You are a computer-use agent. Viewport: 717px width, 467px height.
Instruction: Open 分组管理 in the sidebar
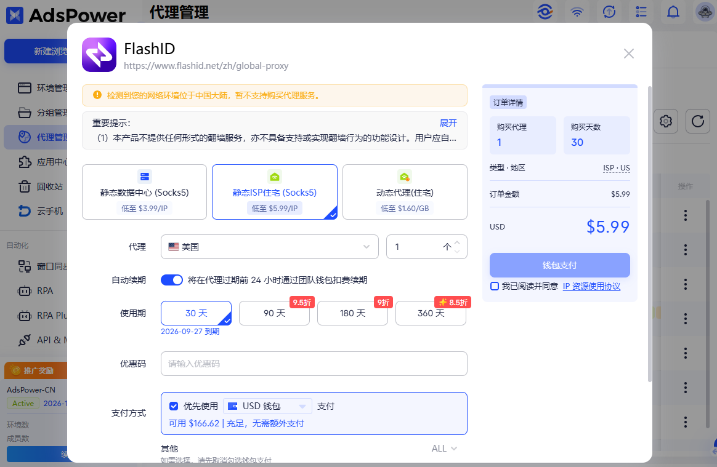pyautogui.click(x=36, y=113)
